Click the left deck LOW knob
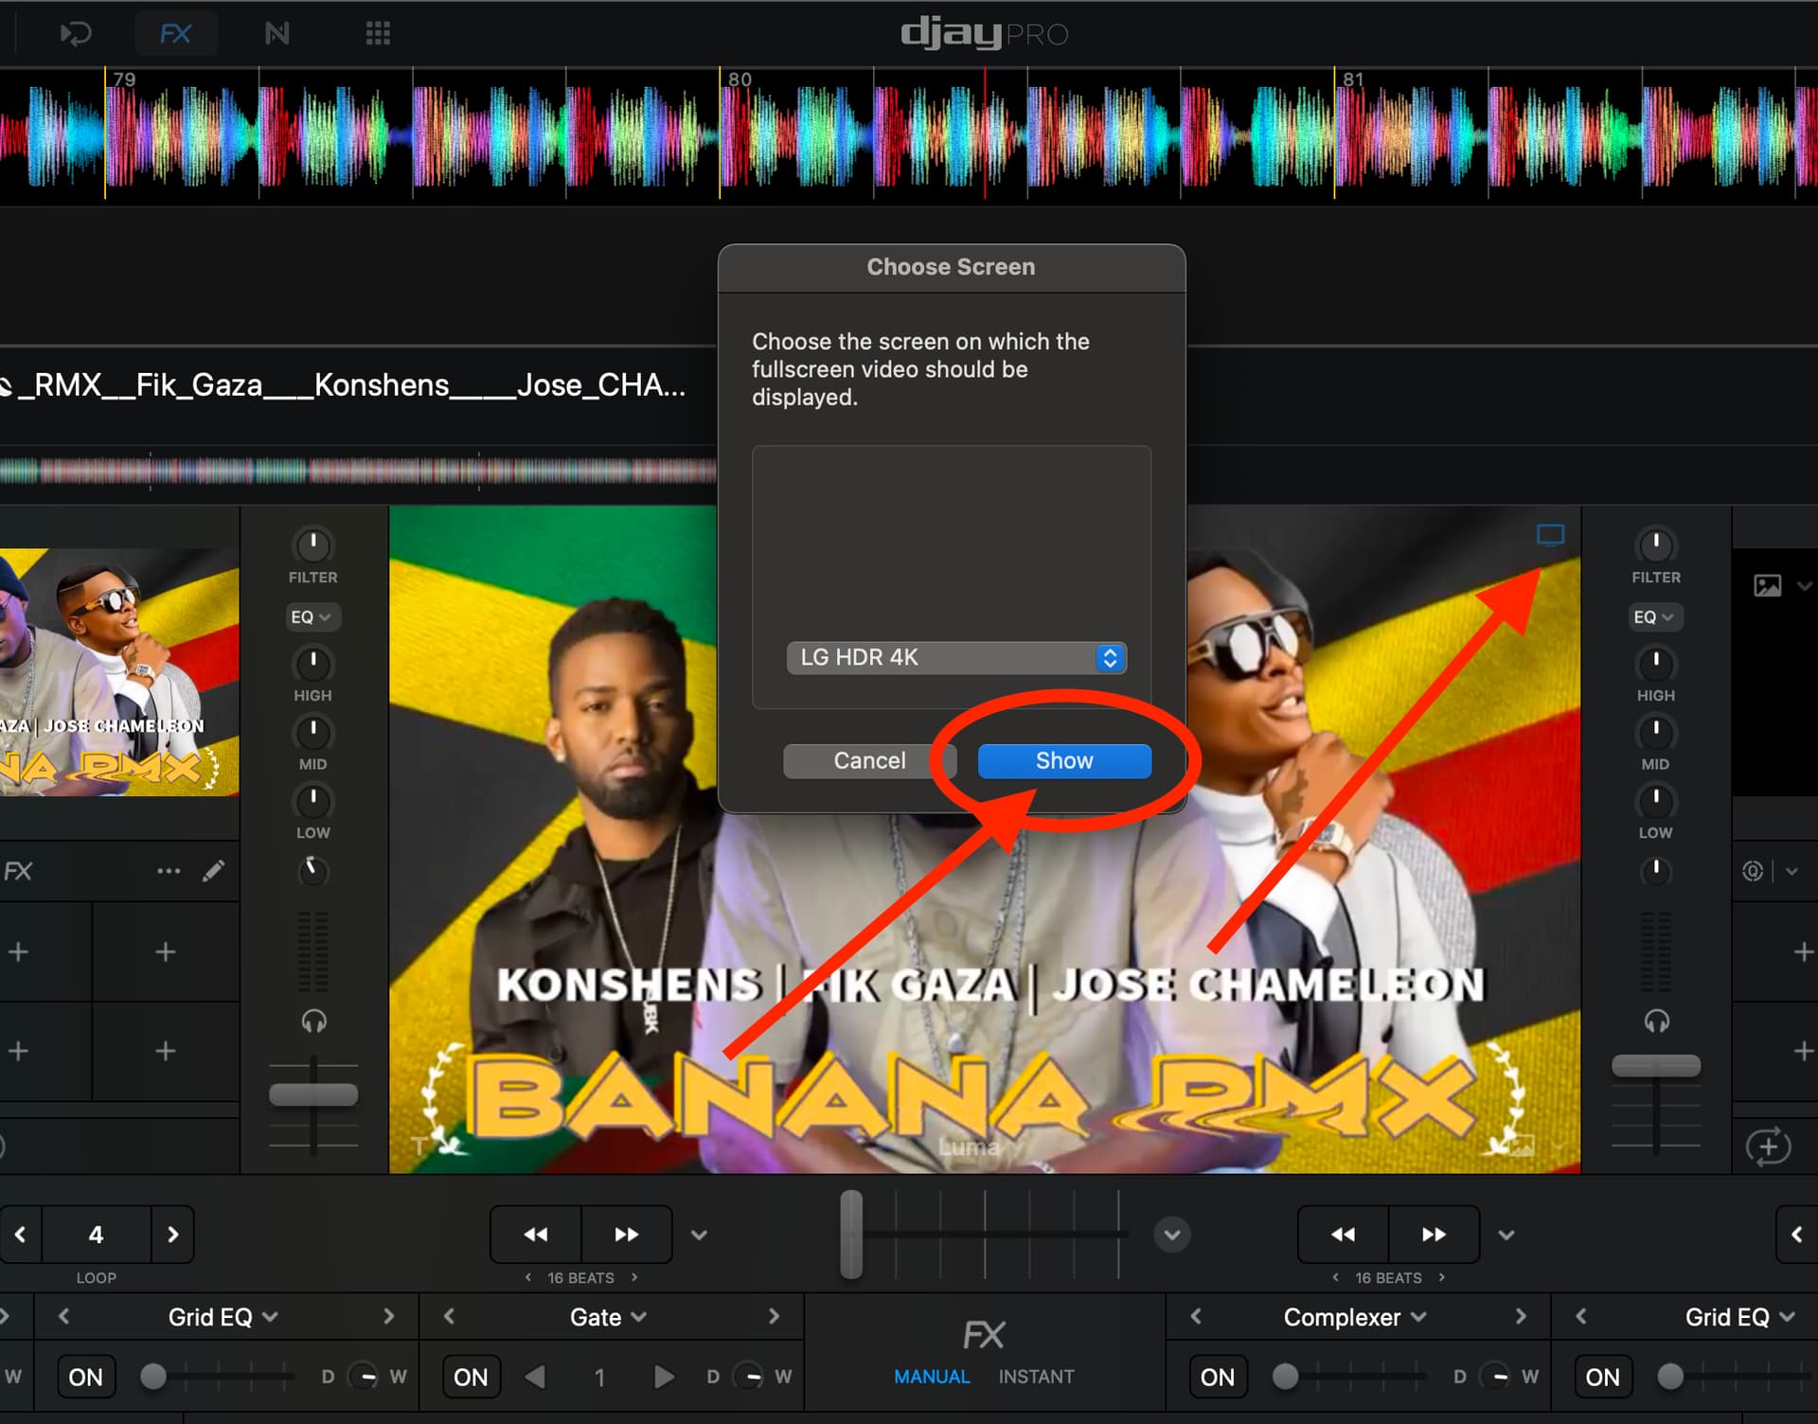 [312, 802]
